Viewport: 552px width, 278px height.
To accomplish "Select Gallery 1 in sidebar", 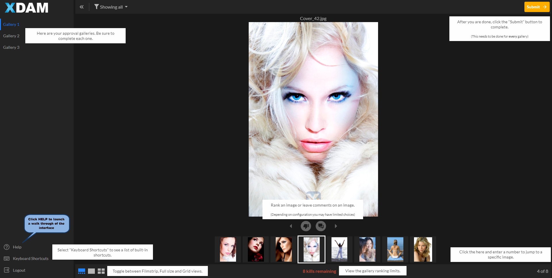I will [x=11, y=24].
